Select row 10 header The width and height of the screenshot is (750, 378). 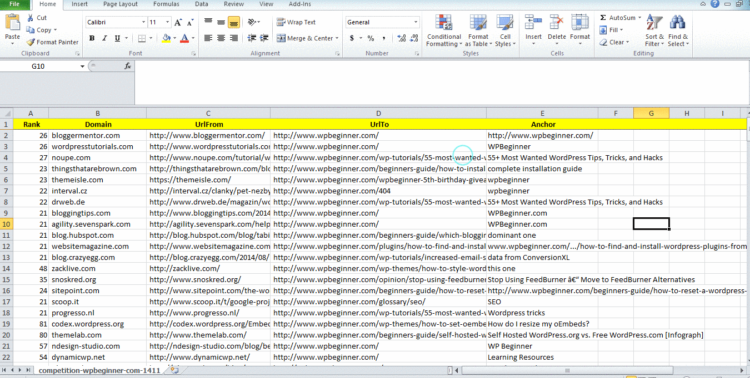click(7, 224)
